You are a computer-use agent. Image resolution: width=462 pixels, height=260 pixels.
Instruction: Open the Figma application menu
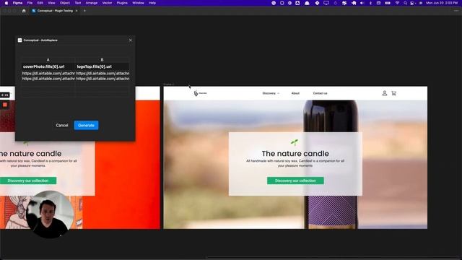coord(17,3)
